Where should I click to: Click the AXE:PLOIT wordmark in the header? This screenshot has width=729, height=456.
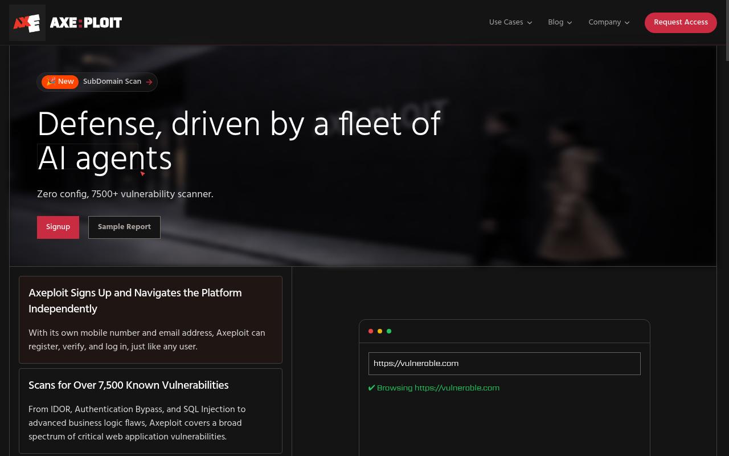[86, 23]
